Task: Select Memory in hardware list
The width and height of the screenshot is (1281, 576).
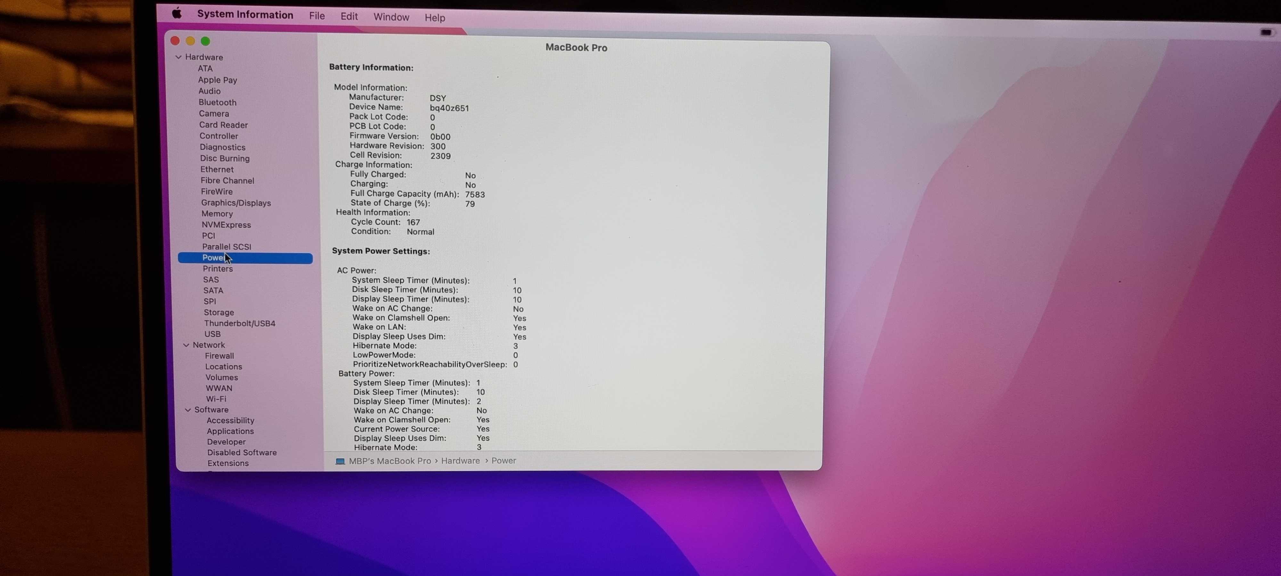Action: (x=217, y=214)
